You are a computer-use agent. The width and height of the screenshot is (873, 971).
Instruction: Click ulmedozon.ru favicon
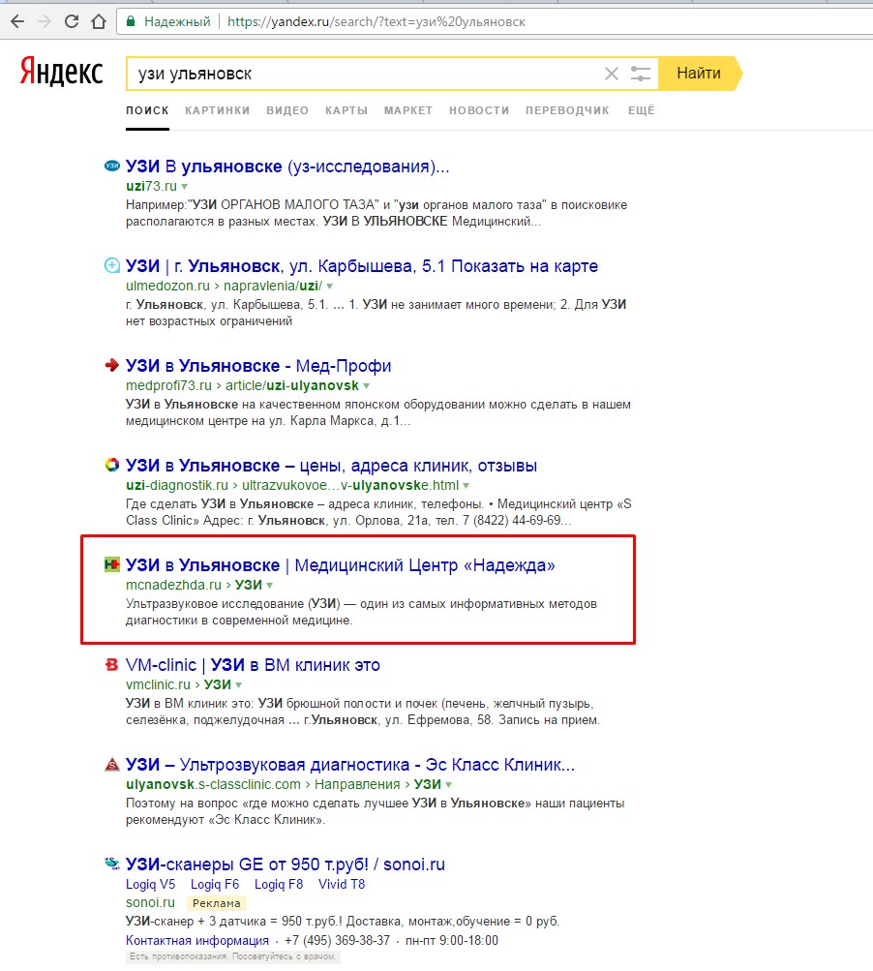[x=112, y=265]
